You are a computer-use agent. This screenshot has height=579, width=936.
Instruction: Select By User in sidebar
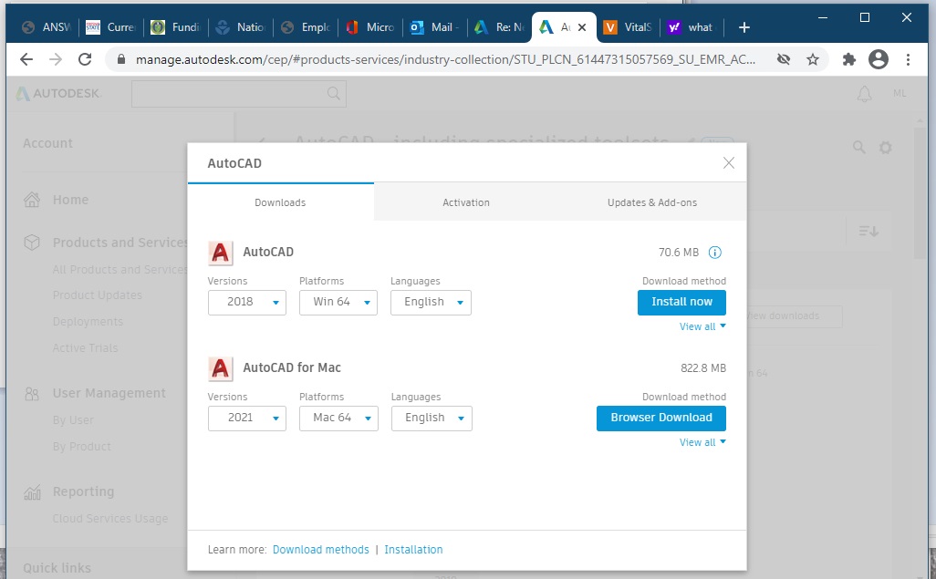[73, 419]
